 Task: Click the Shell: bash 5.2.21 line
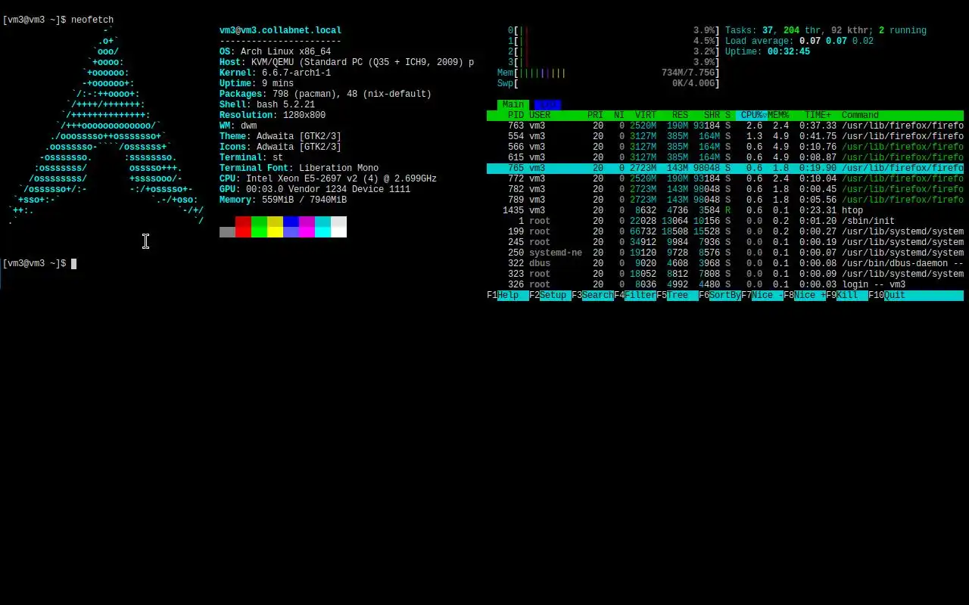267,104
